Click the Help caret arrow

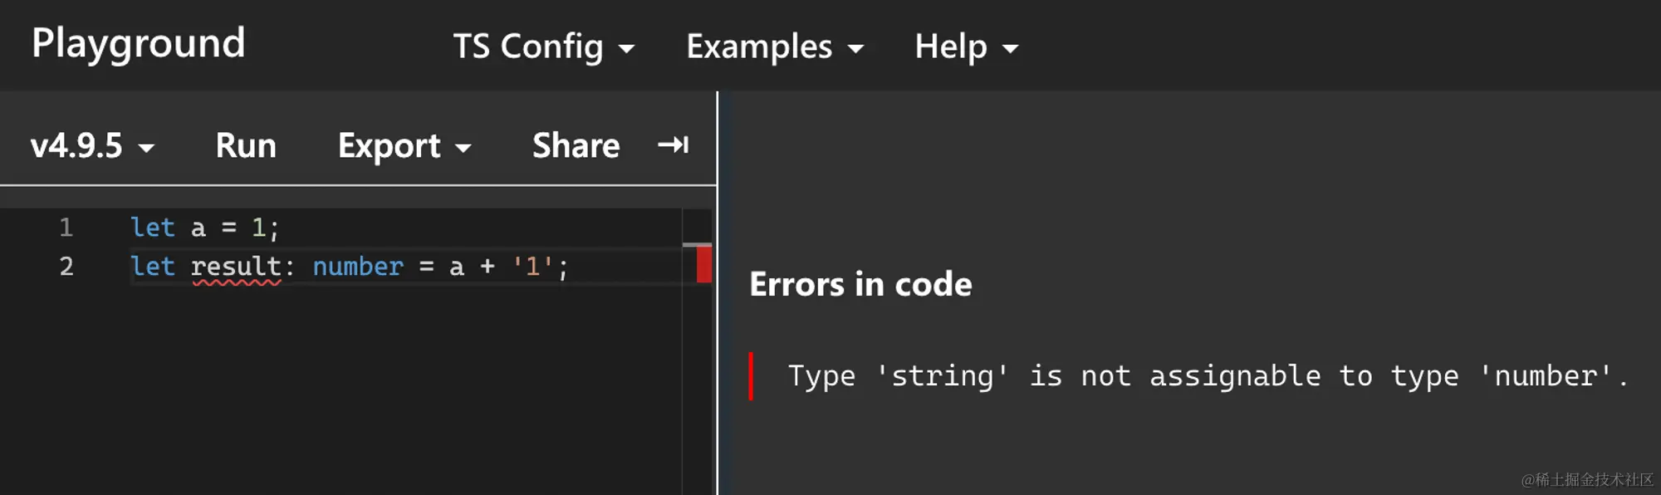pos(1010,49)
